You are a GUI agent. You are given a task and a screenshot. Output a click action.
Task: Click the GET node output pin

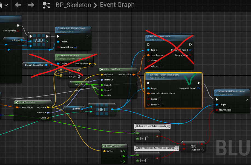tap(112, 109)
